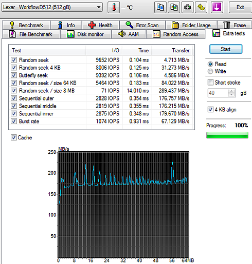
Task: Enable the Short stroke checkbox
Action: pos(210,83)
